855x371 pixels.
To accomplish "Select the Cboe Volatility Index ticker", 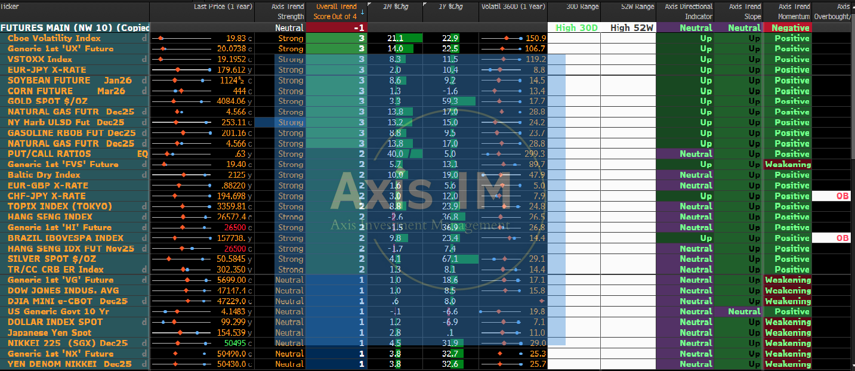I will 54,38.
